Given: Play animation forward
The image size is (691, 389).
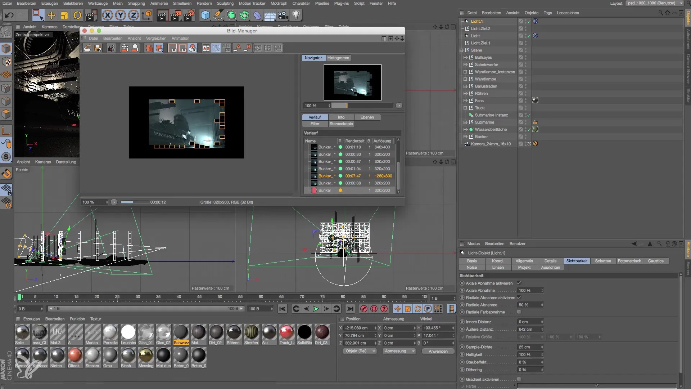Looking at the screenshot, I should 316,309.
